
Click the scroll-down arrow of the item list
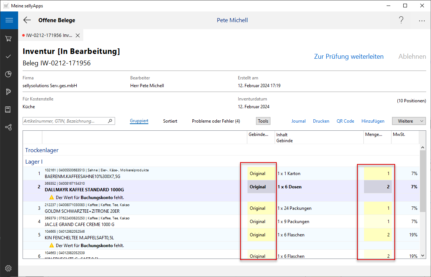[x=423, y=256]
